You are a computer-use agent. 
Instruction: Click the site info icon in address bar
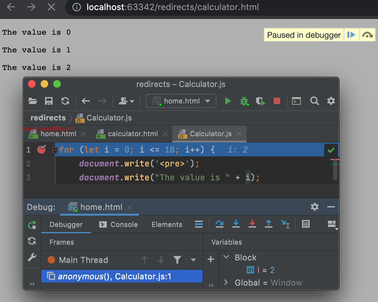(77, 7)
